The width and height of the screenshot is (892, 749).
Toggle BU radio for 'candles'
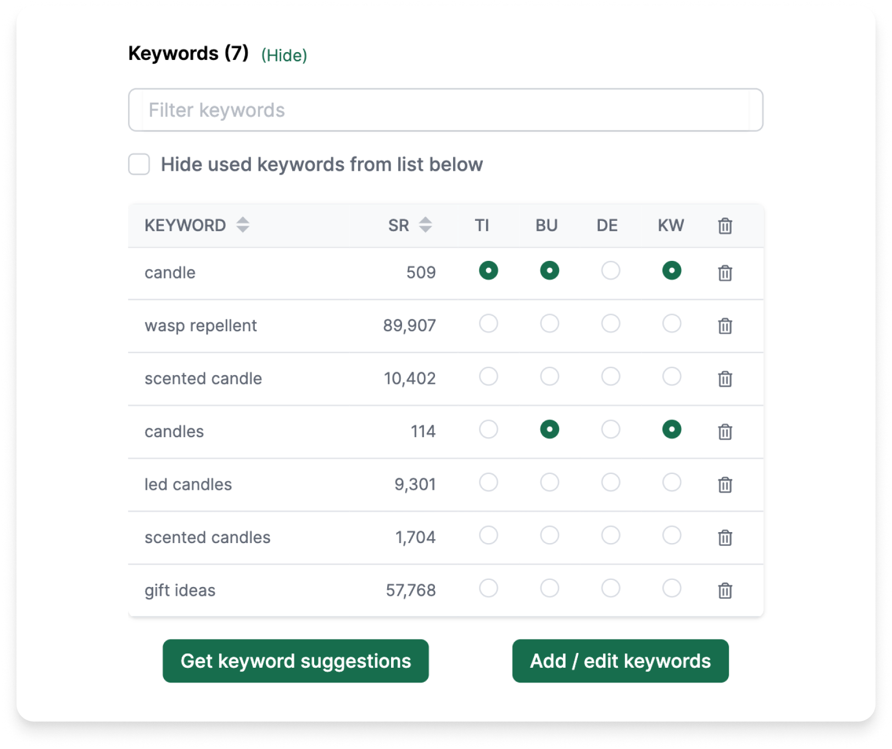(x=549, y=429)
